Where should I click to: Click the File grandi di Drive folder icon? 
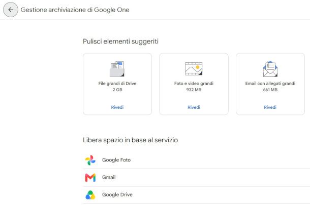[117, 69]
